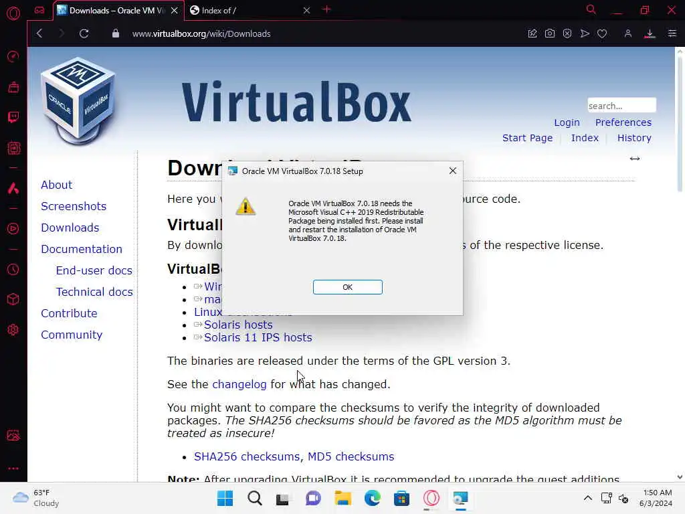This screenshot has height=514, width=685.
Task: Open Aria AI sidebar icon
Action: [13, 188]
